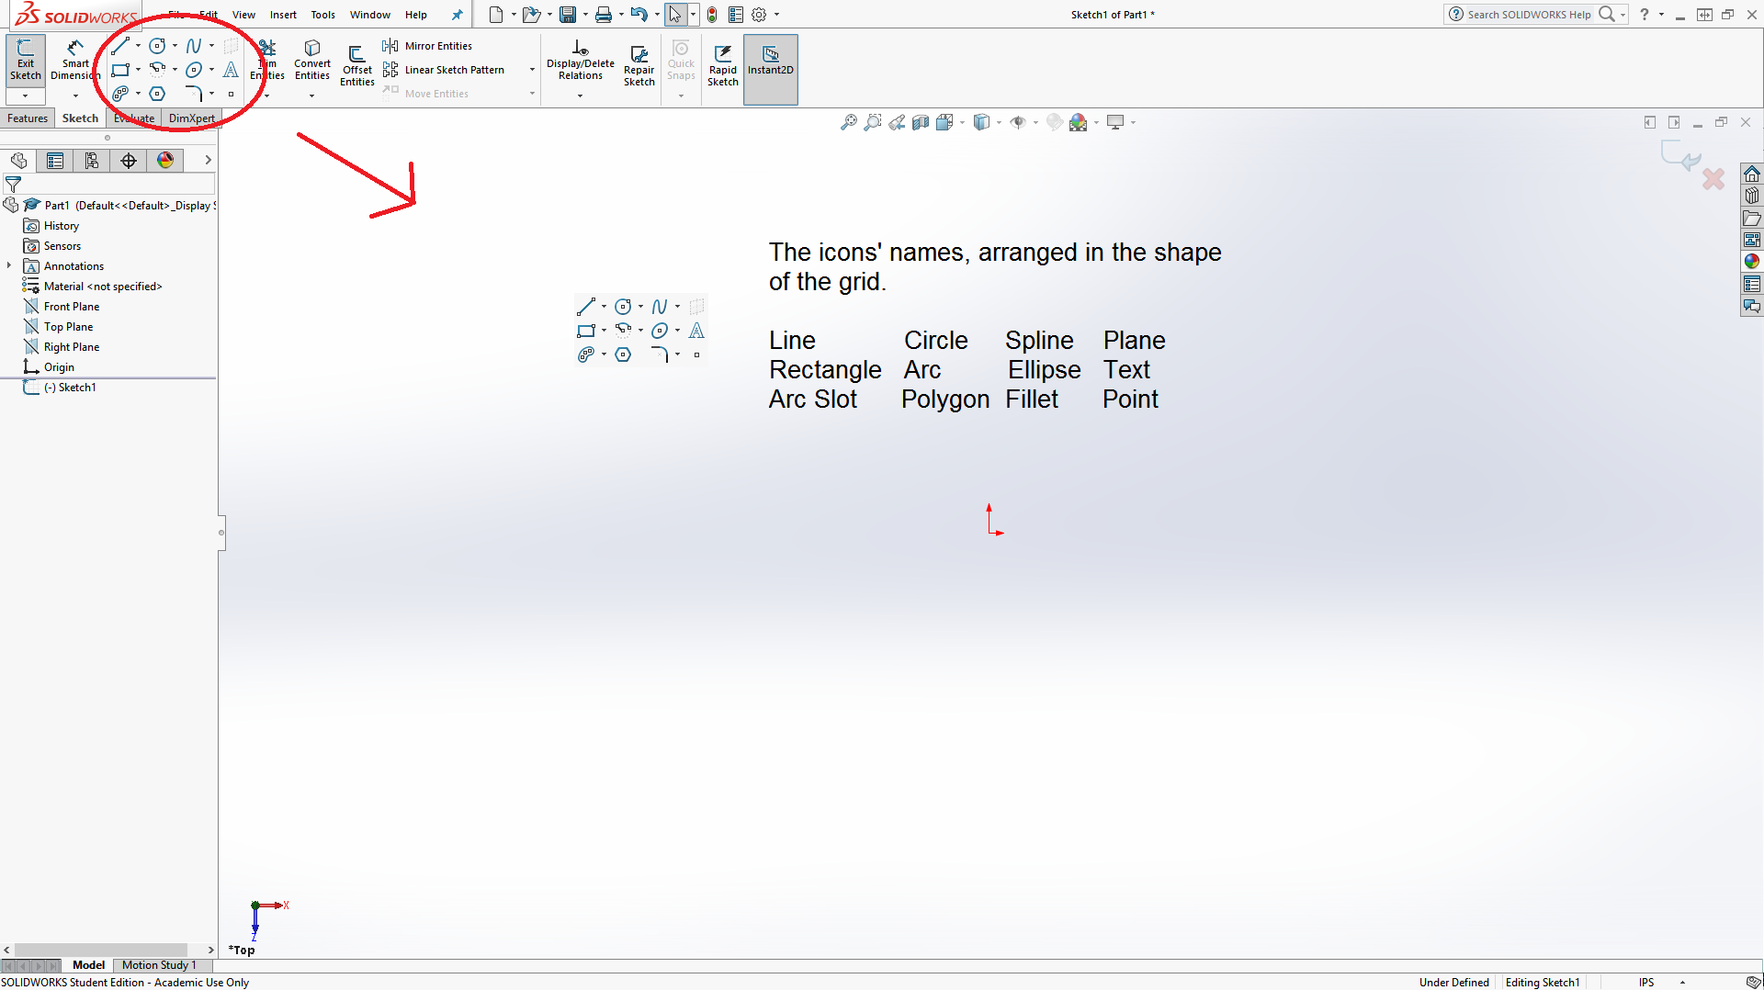The width and height of the screenshot is (1764, 990).
Task: Click the Repair Sketch tool
Action: tap(639, 64)
